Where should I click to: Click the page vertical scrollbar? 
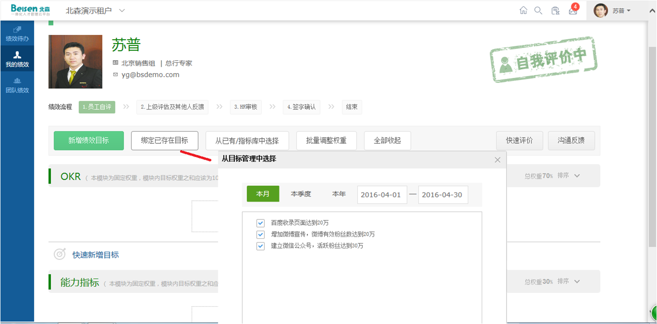(x=652, y=143)
